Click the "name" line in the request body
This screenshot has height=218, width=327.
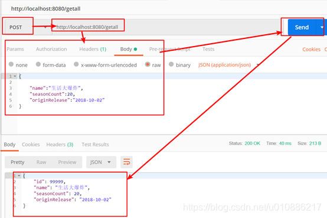(x=56, y=88)
